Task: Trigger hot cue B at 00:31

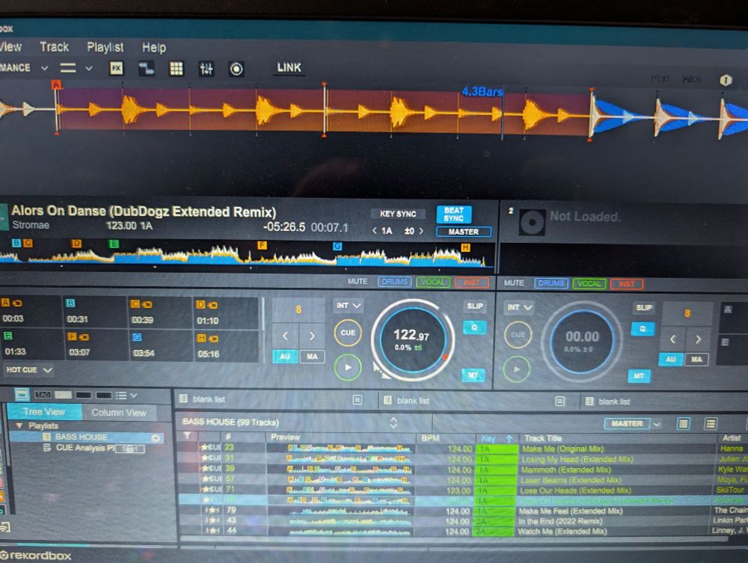Action: [95, 311]
